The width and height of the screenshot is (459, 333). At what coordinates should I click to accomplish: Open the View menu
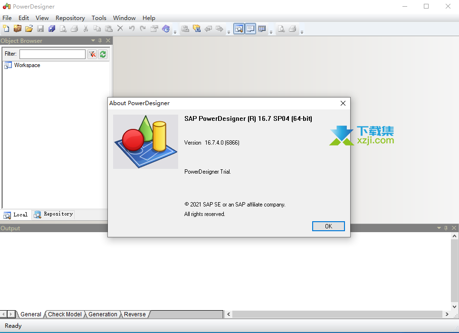(x=42, y=18)
